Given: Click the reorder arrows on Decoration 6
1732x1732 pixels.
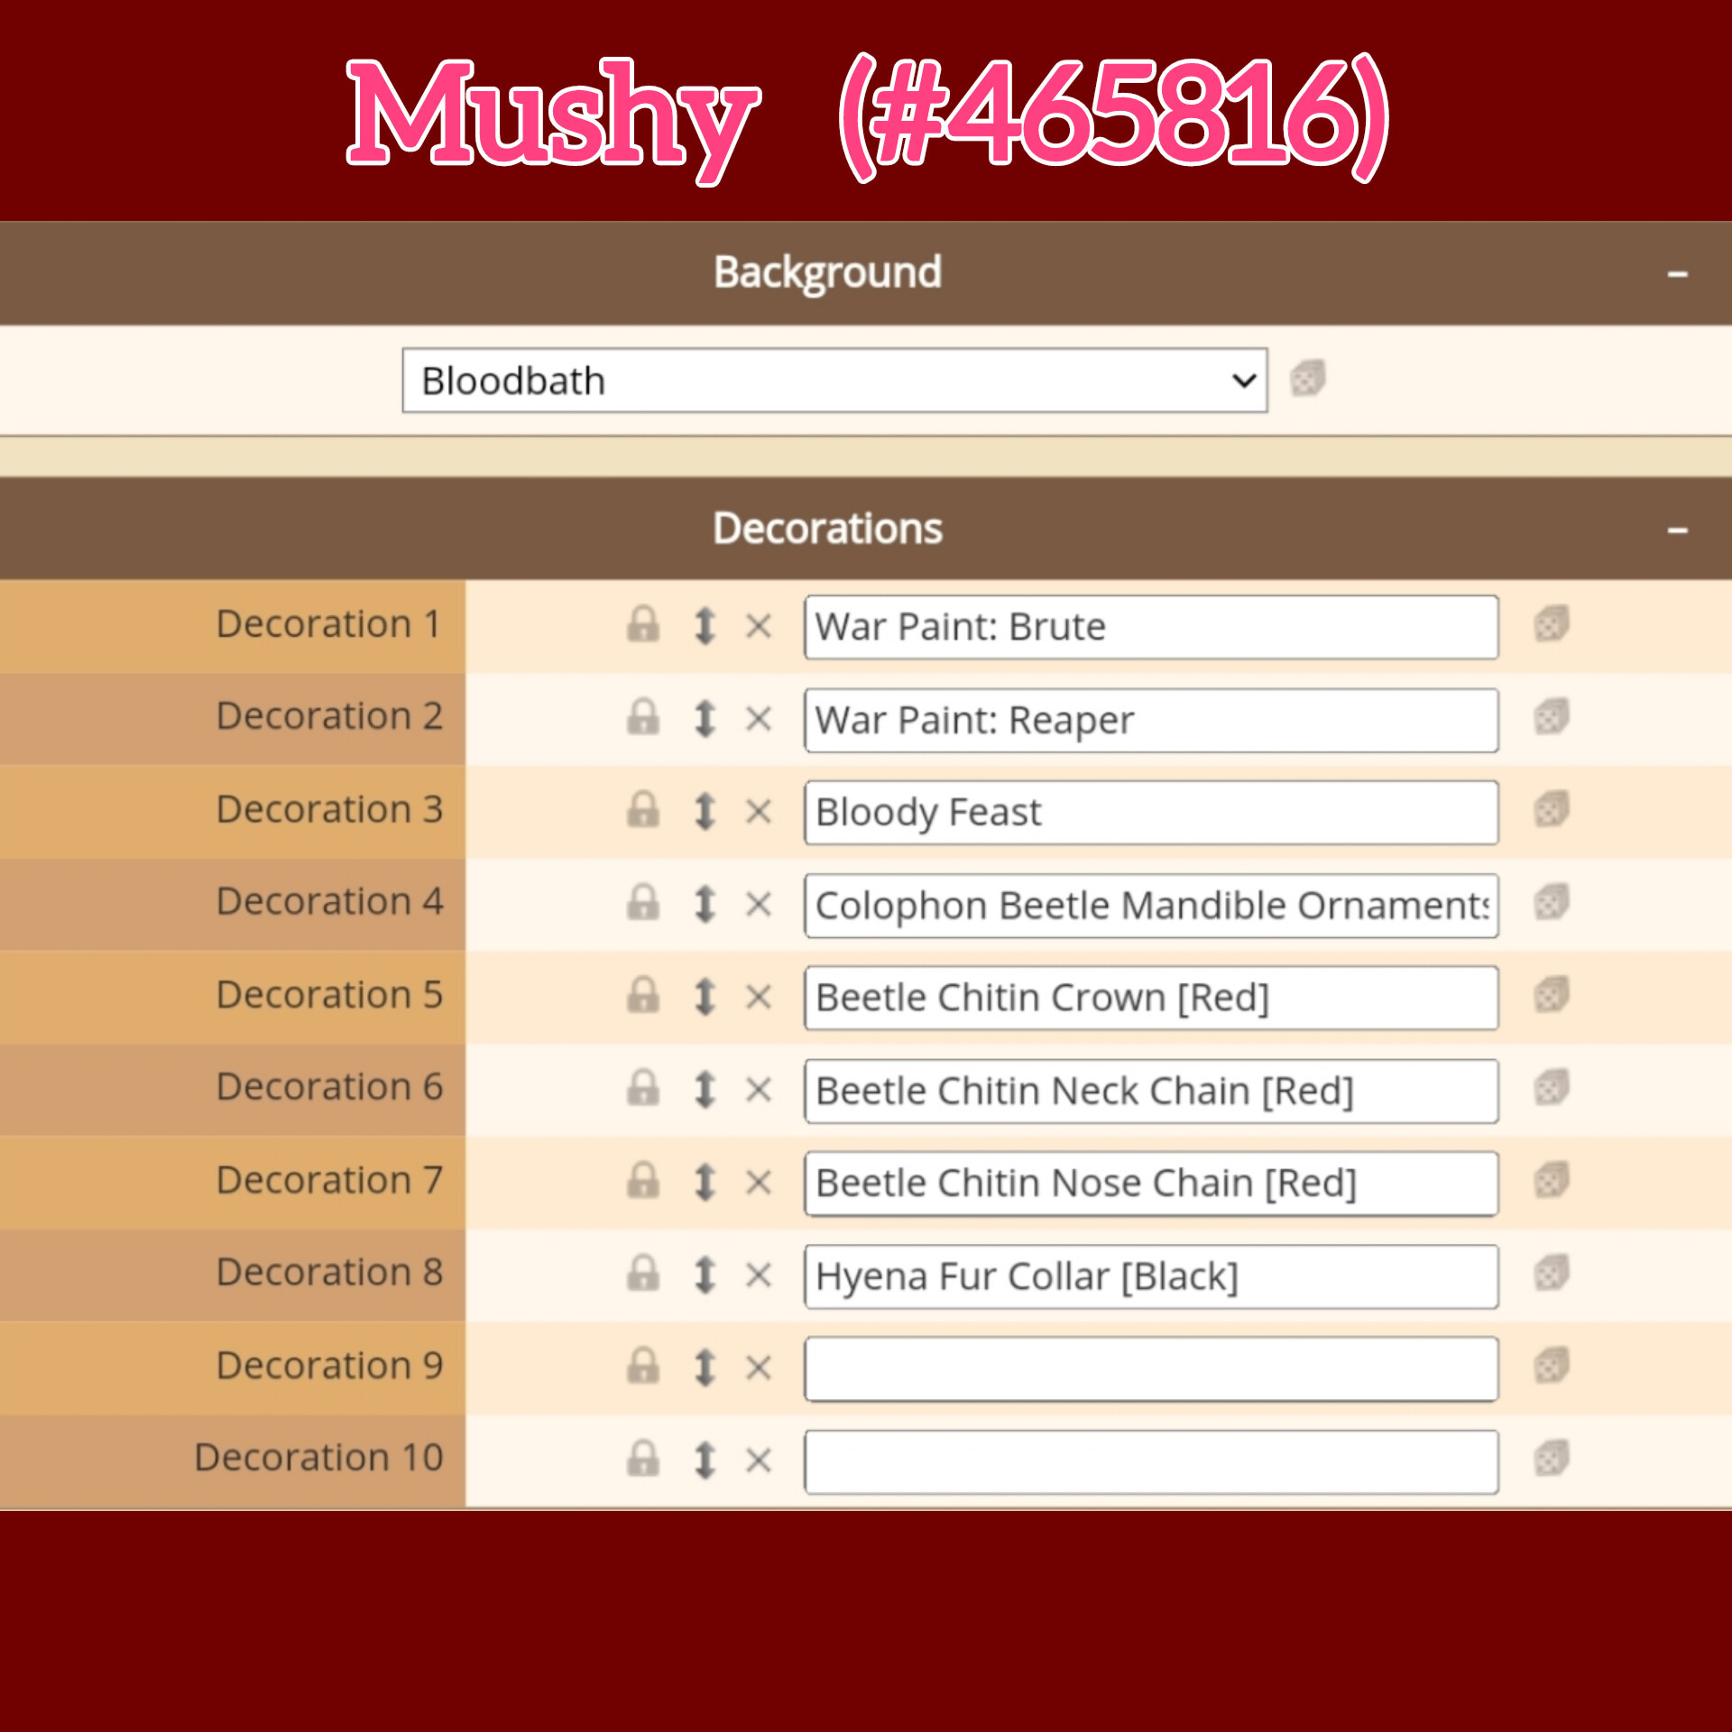Looking at the screenshot, I should [x=705, y=1090].
